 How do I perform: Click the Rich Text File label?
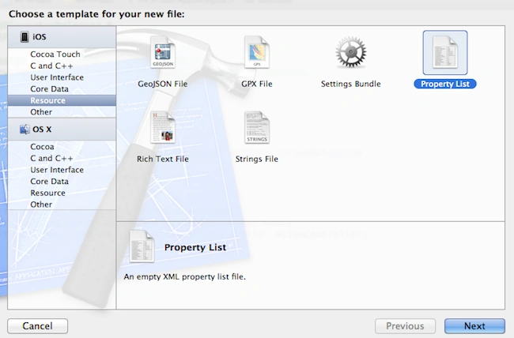163,159
